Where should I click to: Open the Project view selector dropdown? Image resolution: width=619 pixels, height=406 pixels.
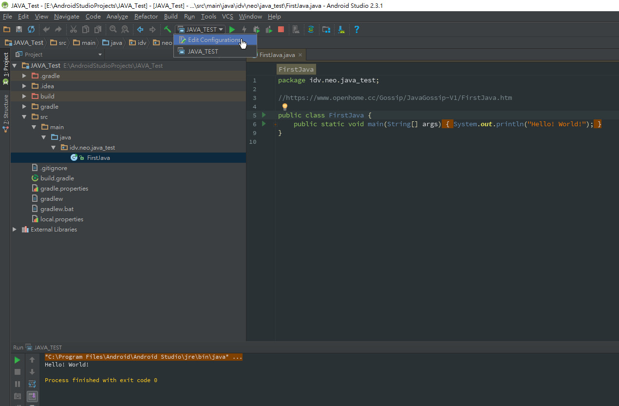[58, 55]
